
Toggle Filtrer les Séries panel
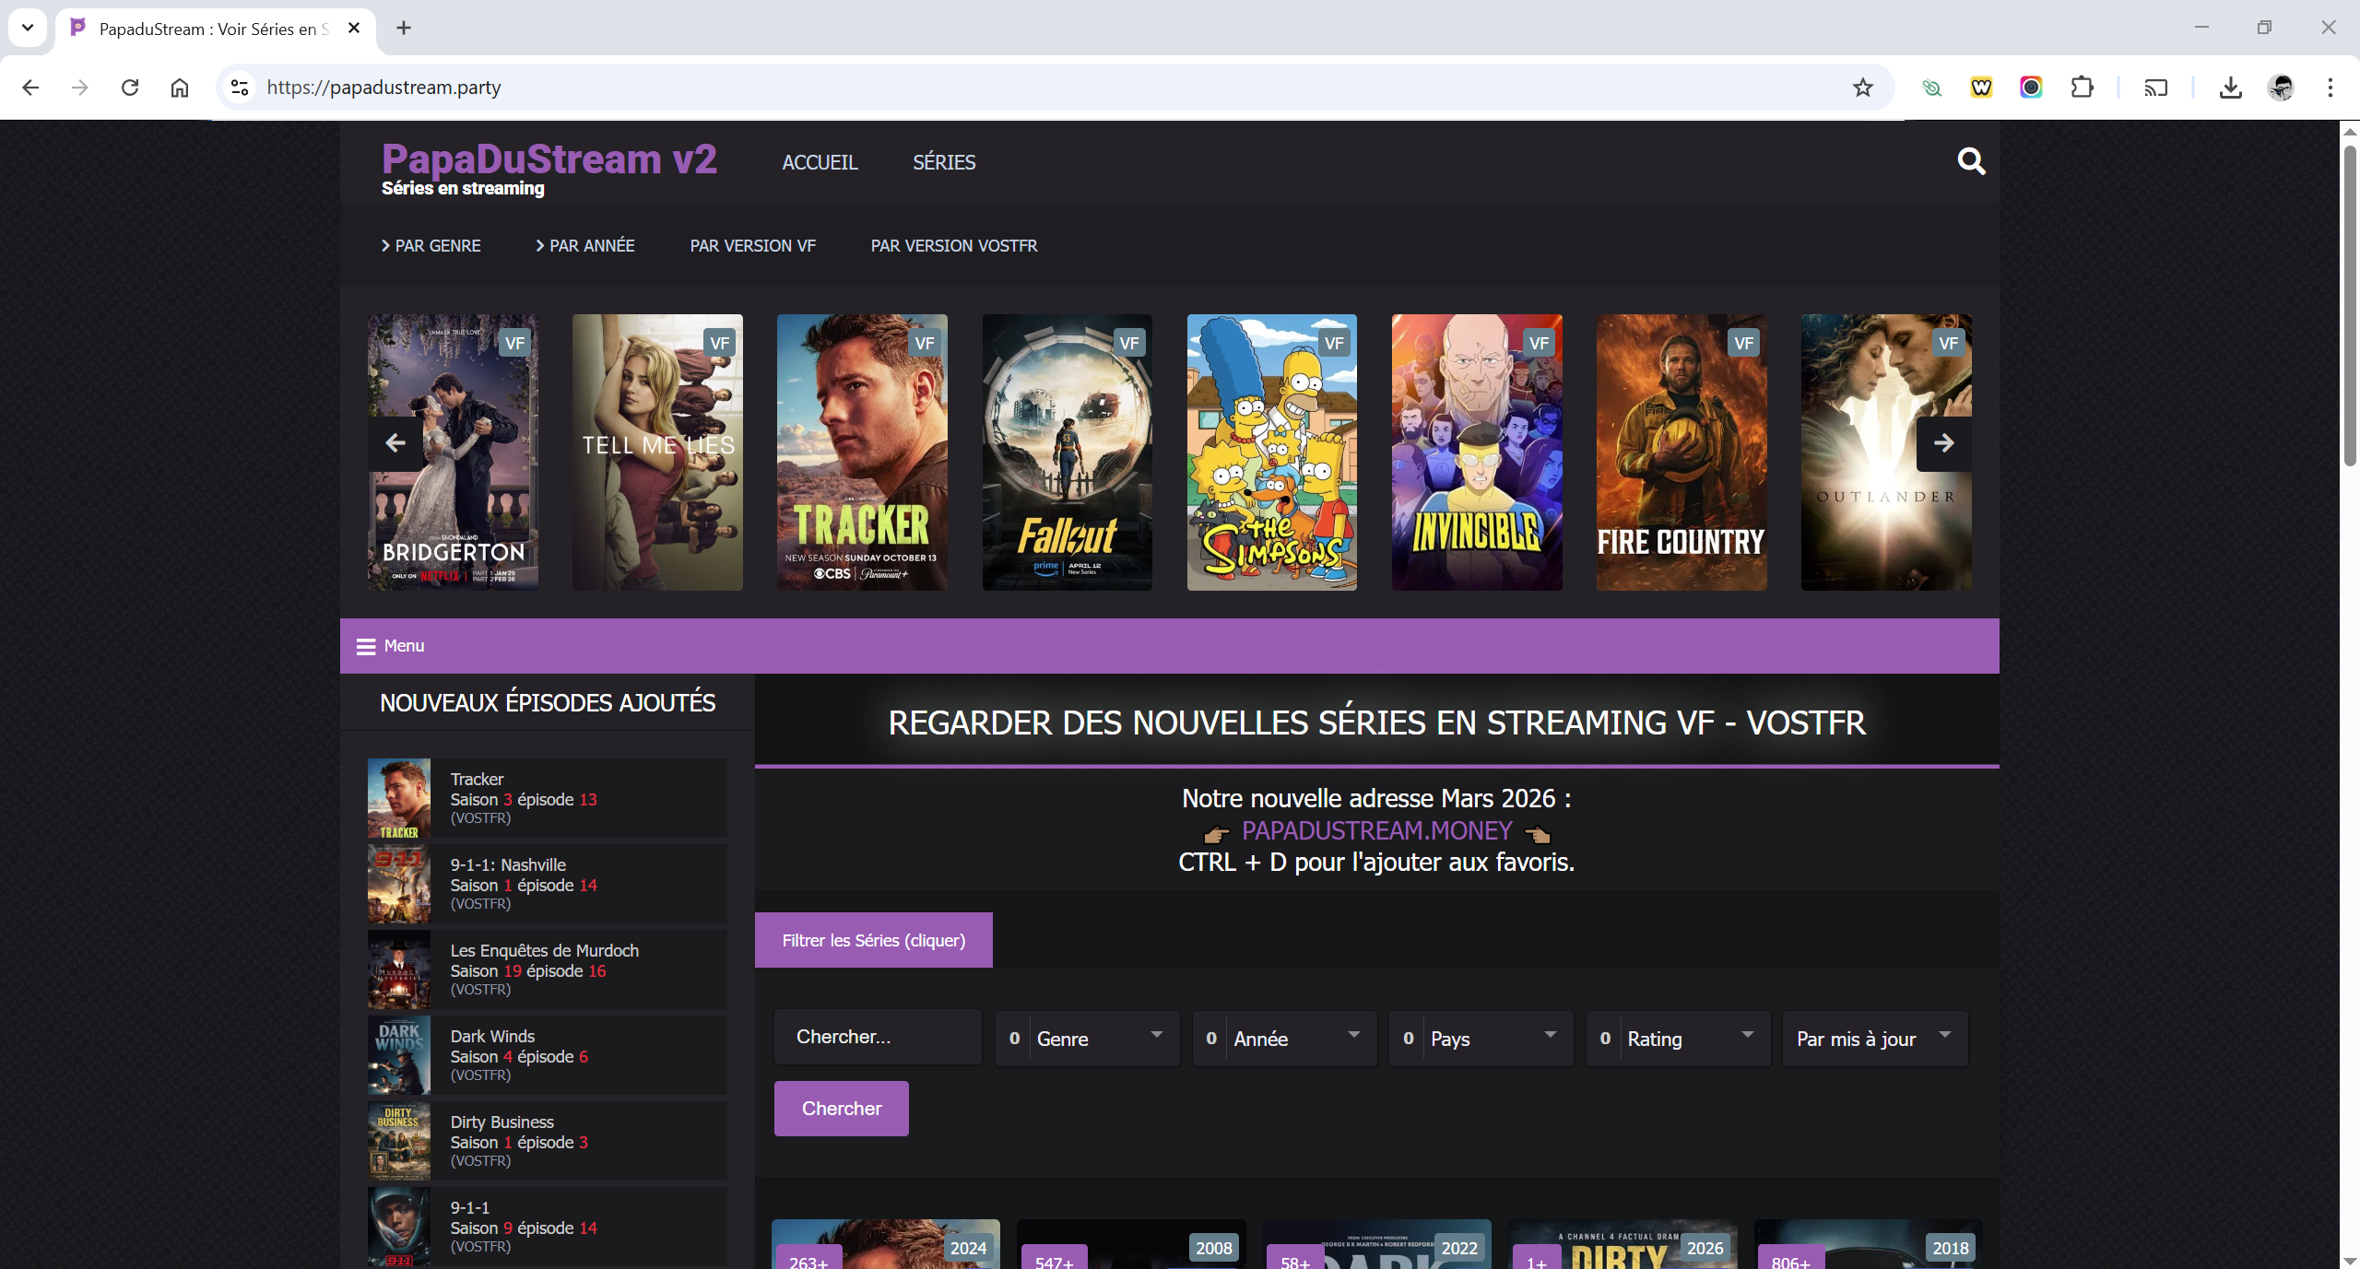(873, 941)
